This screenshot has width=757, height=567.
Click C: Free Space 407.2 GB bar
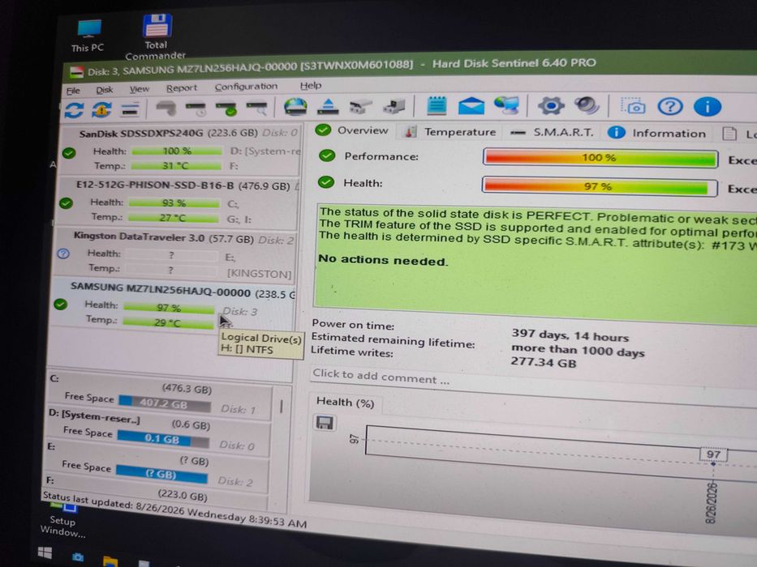click(164, 403)
